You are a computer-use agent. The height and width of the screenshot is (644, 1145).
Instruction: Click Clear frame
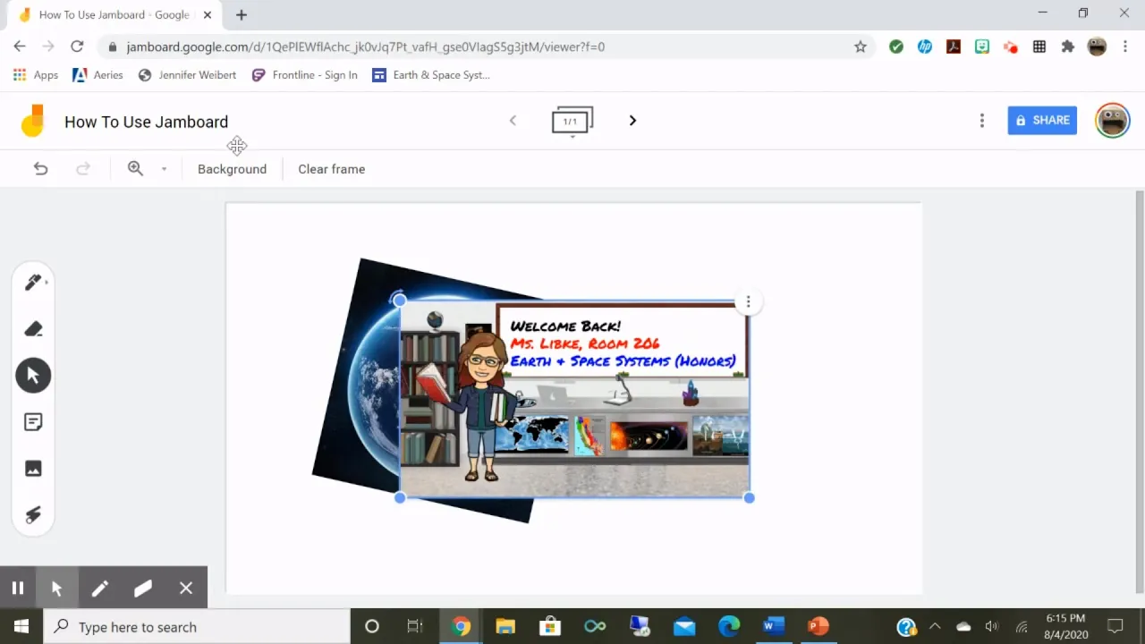(331, 169)
